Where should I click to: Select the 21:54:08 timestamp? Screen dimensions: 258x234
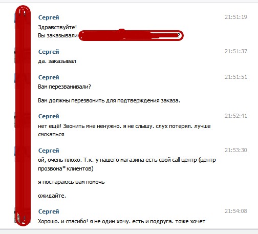[x=236, y=211]
